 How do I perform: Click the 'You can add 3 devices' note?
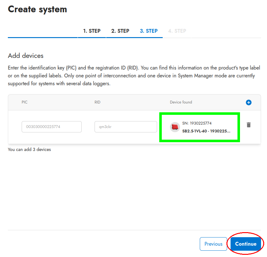click(x=29, y=149)
